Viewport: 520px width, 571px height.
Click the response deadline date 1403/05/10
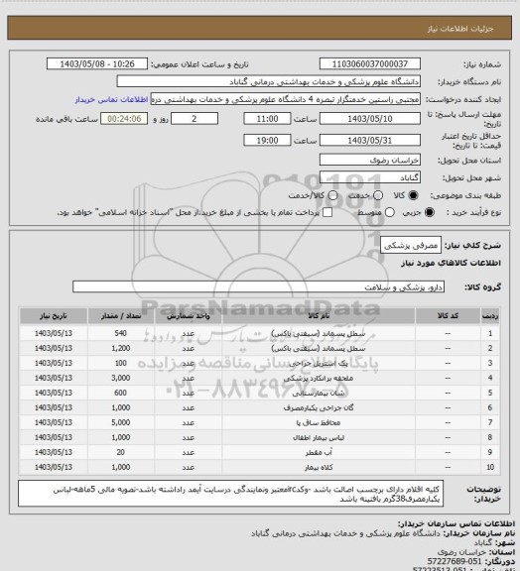point(370,119)
